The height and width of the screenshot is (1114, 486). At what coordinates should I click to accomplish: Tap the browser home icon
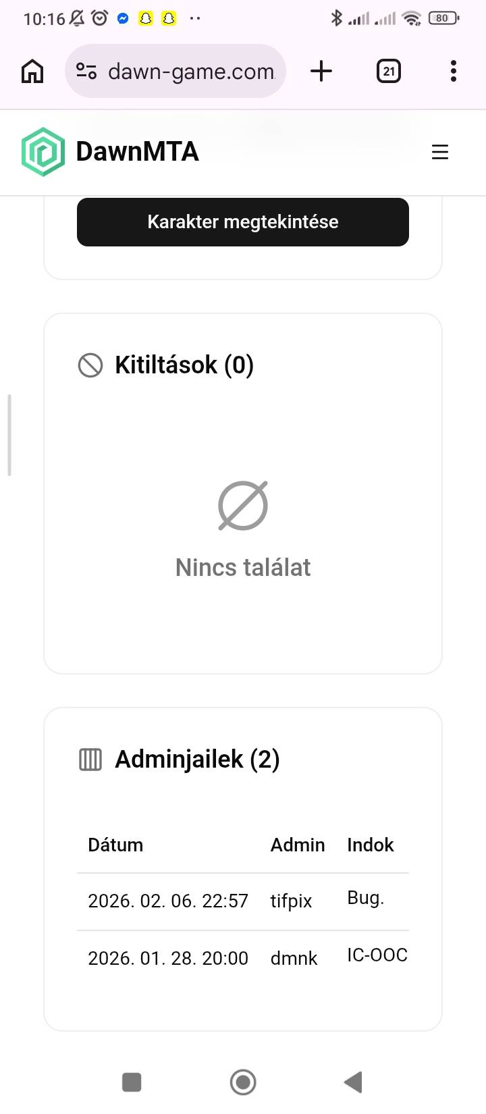pyautogui.click(x=32, y=71)
